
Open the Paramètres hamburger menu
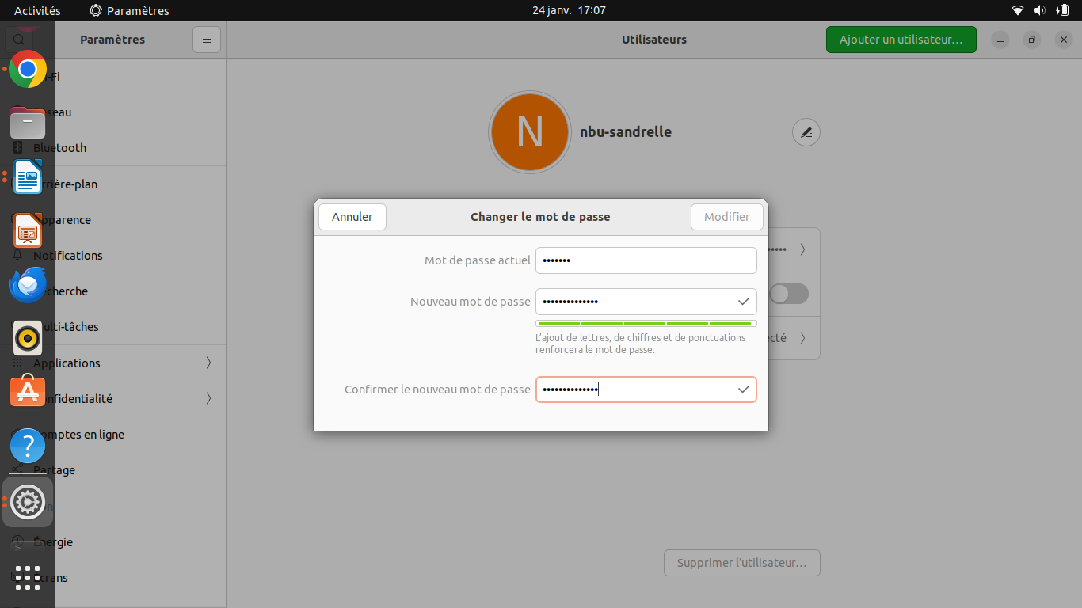pyautogui.click(x=207, y=40)
